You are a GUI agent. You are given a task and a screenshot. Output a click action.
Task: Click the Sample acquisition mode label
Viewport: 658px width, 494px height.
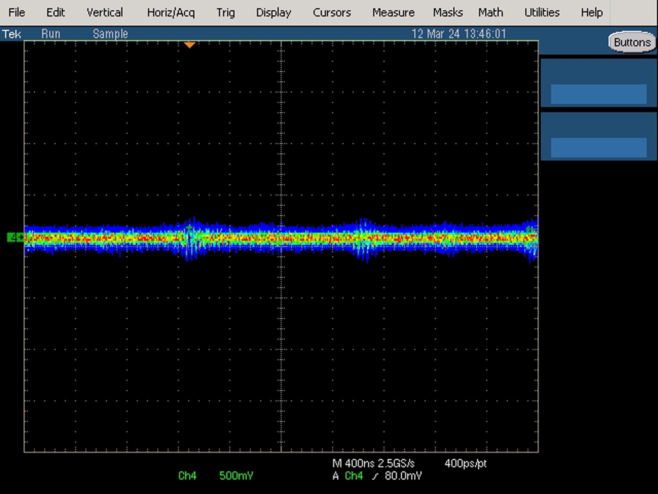pos(110,34)
